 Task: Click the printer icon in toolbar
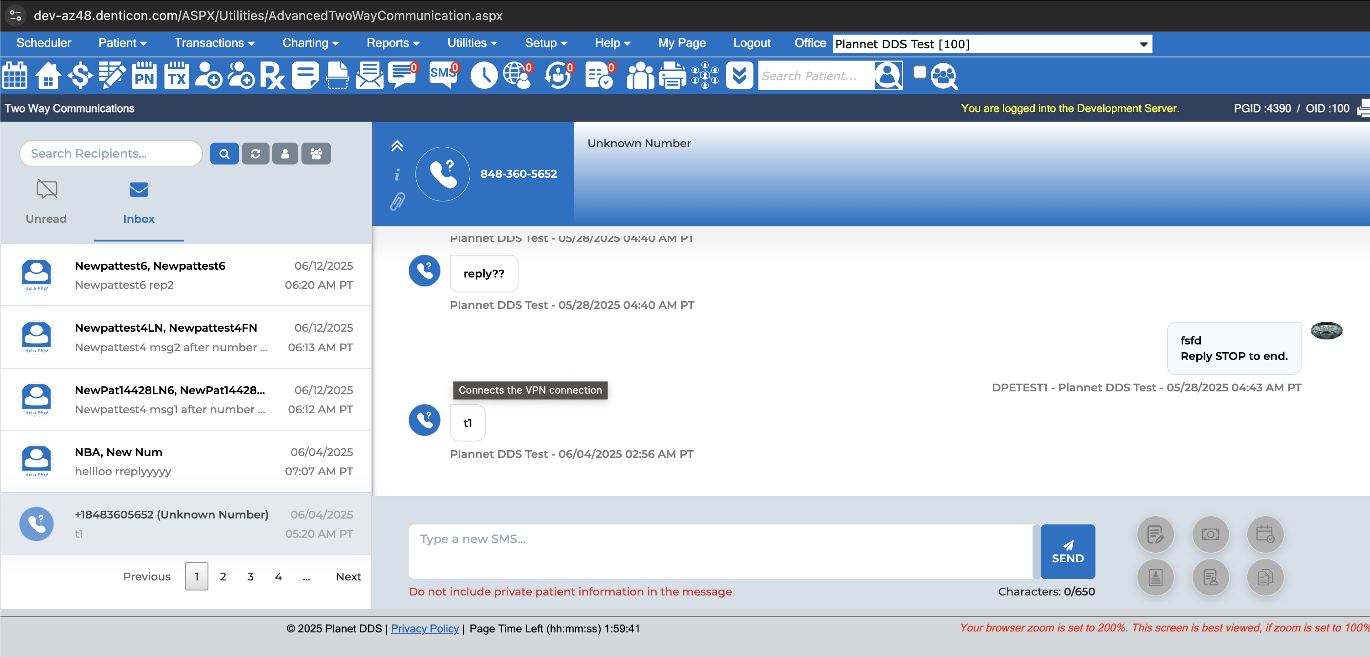672,76
